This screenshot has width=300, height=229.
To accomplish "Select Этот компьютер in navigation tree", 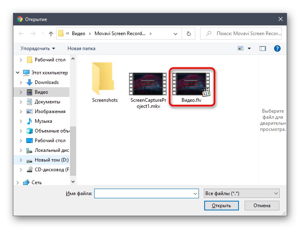I will [50, 73].
